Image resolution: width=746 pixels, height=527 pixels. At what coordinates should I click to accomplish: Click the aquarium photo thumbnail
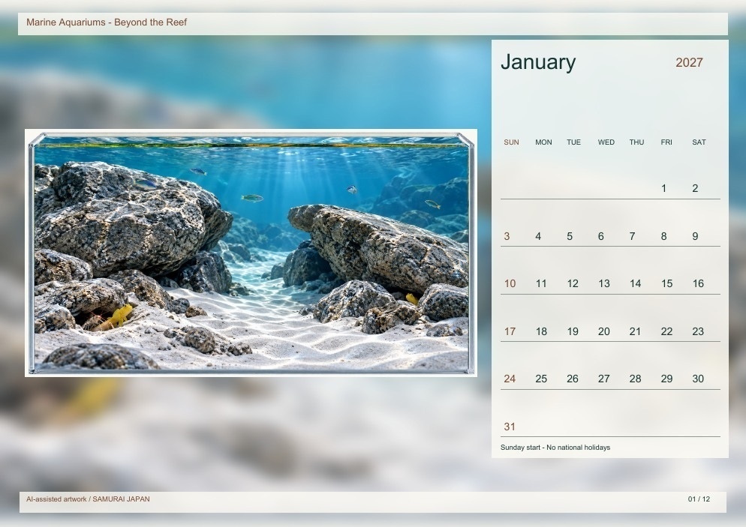point(251,253)
